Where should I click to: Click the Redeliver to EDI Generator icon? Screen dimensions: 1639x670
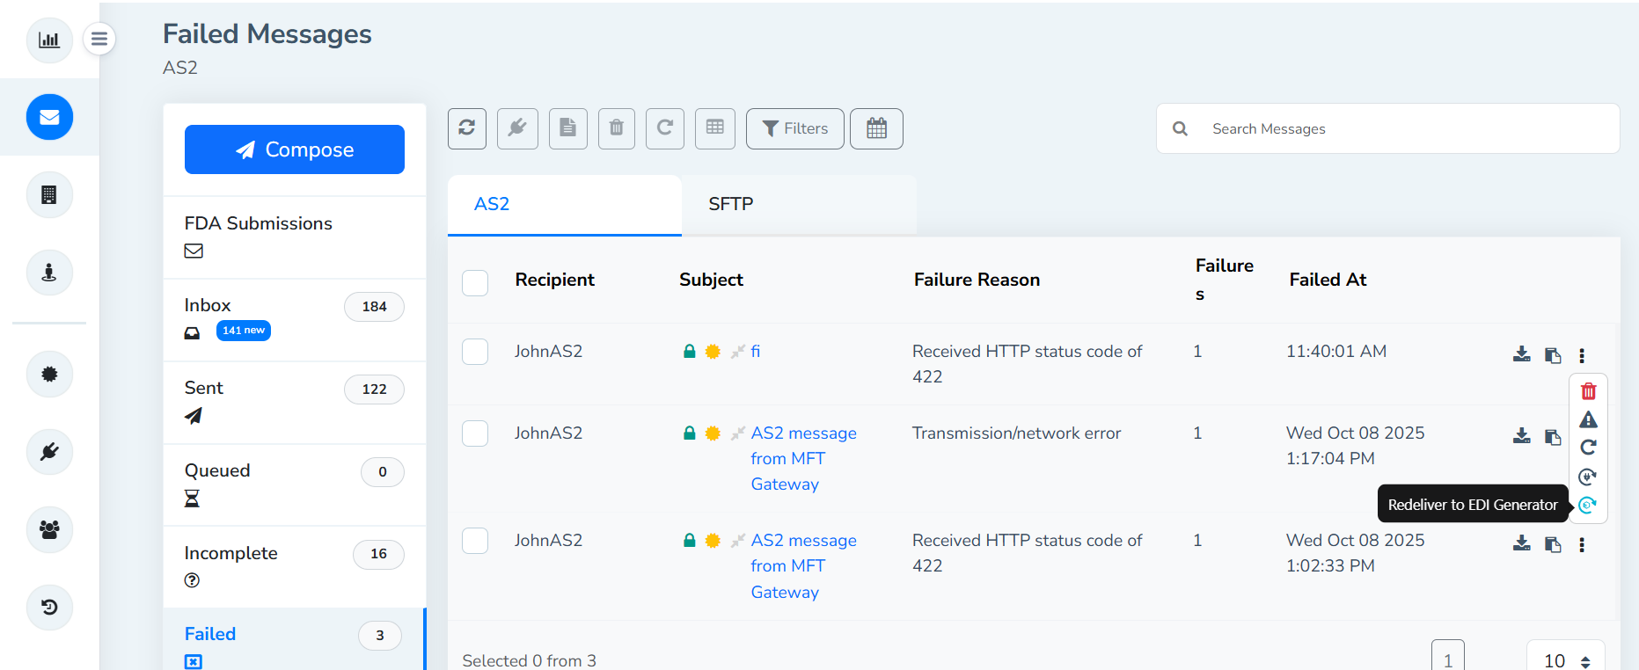pos(1587,505)
